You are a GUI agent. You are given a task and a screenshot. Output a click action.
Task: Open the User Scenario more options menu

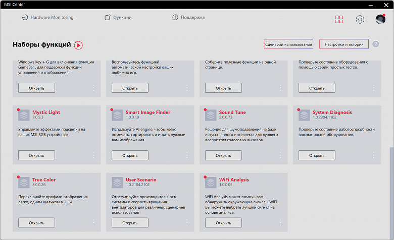pyautogui.click(x=187, y=223)
